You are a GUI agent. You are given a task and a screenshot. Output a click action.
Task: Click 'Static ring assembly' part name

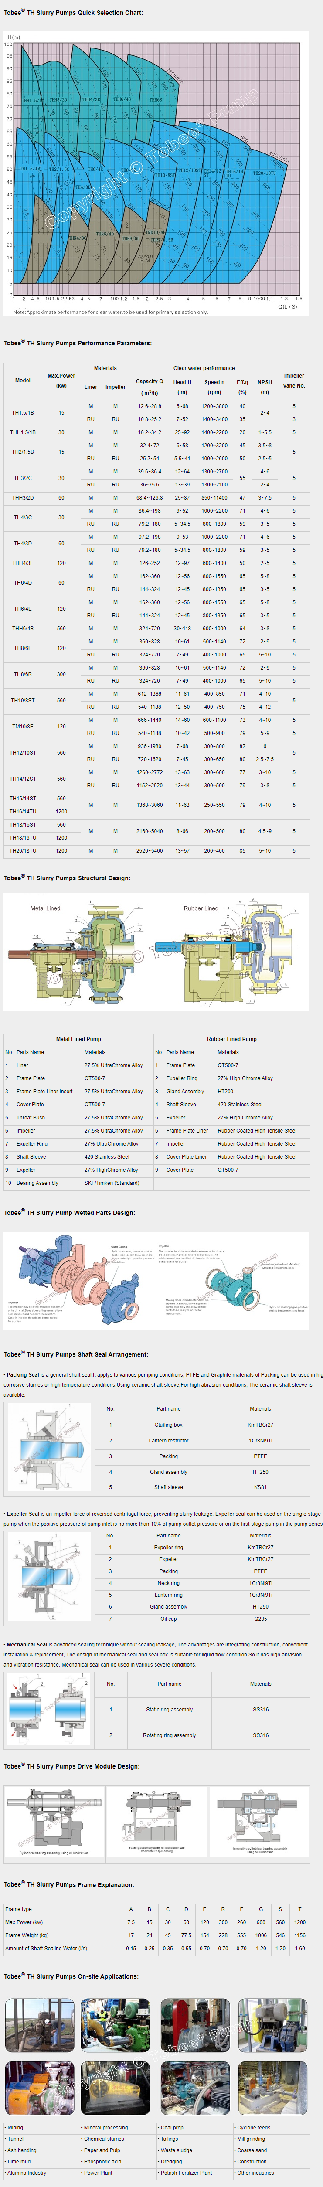(x=169, y=1709)
